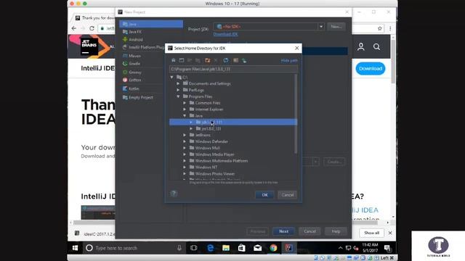Open Chrome from the taskbar
This screenshot has width=465, height=261.
point(273,248)
